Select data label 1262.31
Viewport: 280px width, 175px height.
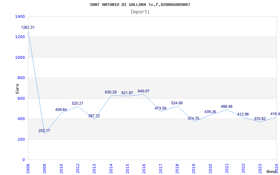pyautogui.click(x=28, y=28)
